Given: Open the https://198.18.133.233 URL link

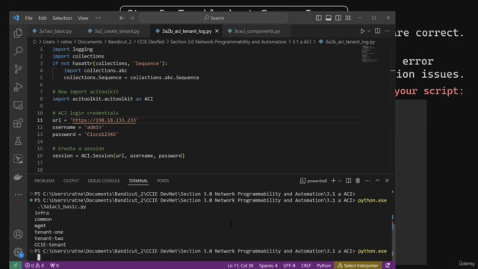Looking at the screenshot, I should tap(105, 120).
